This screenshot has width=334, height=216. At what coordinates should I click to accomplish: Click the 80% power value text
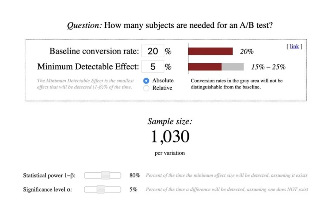coord(135,175)
